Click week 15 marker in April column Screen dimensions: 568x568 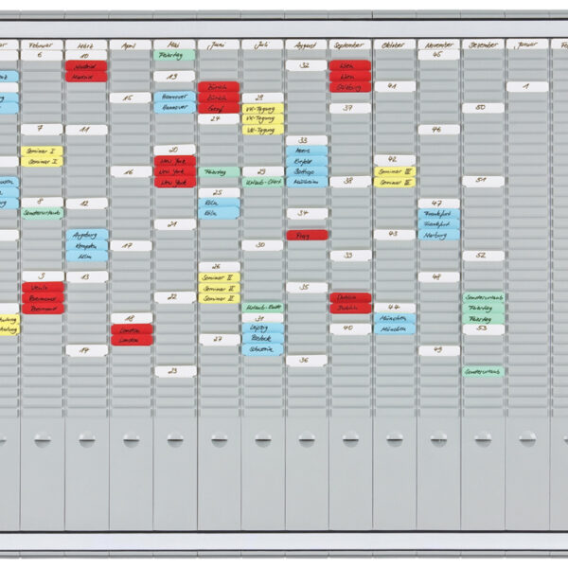130,97
